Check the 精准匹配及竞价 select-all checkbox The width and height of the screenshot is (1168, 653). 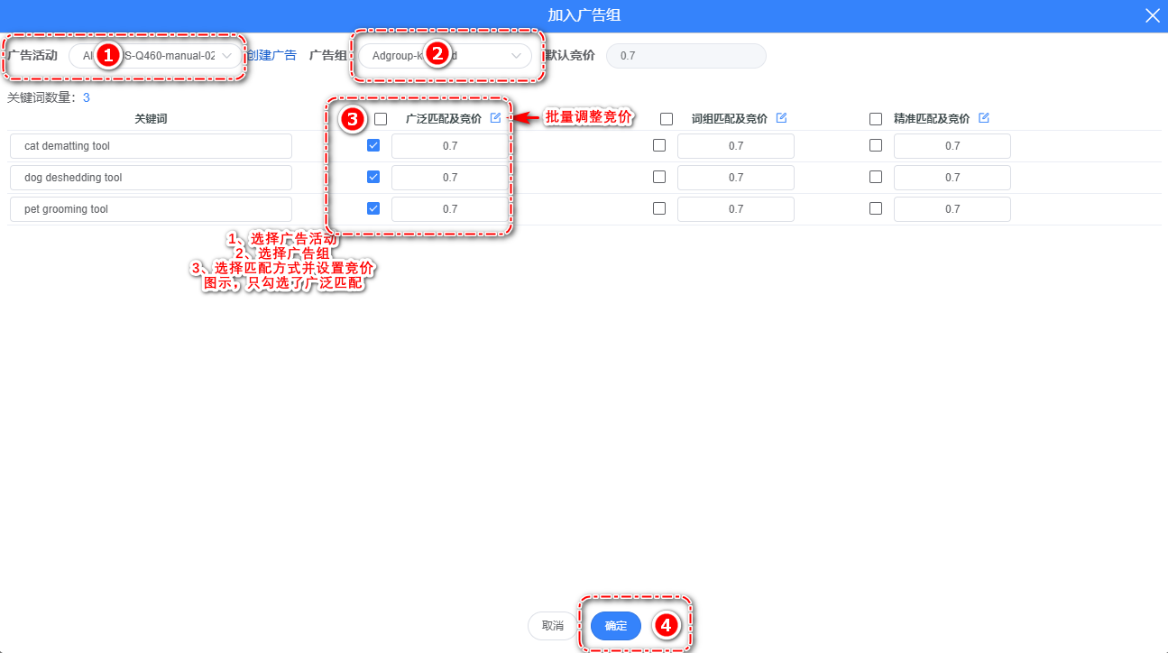[876, 119]
